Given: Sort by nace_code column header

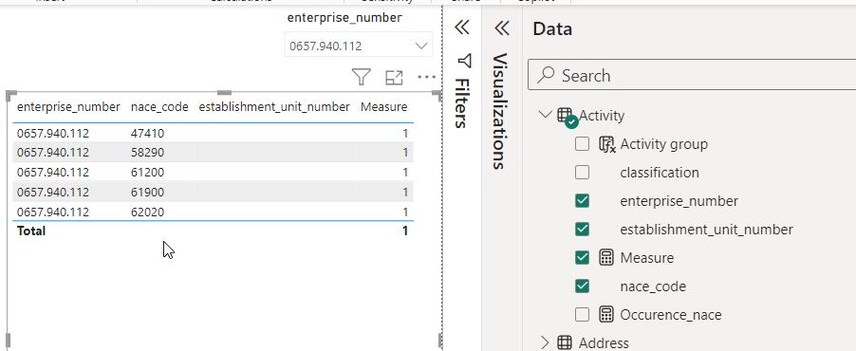Looking at the screenshot, I should (160, 107).
